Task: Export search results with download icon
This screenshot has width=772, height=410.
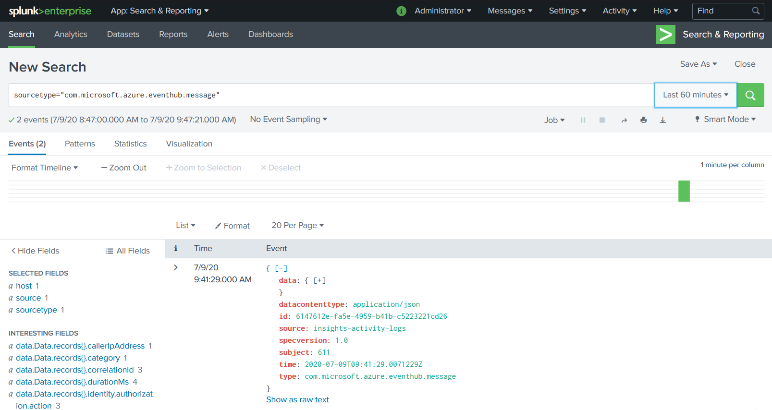Action: 662,120
